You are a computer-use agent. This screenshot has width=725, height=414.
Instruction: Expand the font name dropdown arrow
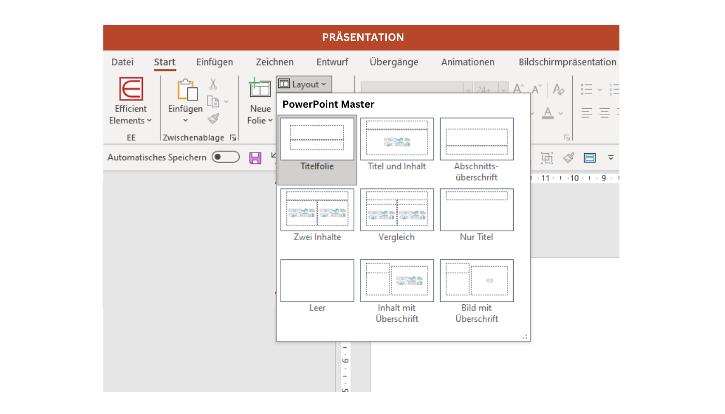point(468,90)
